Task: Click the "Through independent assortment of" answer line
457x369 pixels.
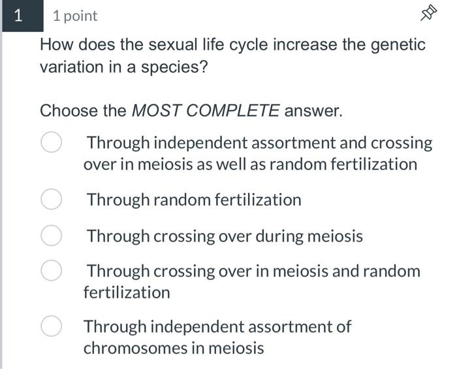Action: (217, 326)
